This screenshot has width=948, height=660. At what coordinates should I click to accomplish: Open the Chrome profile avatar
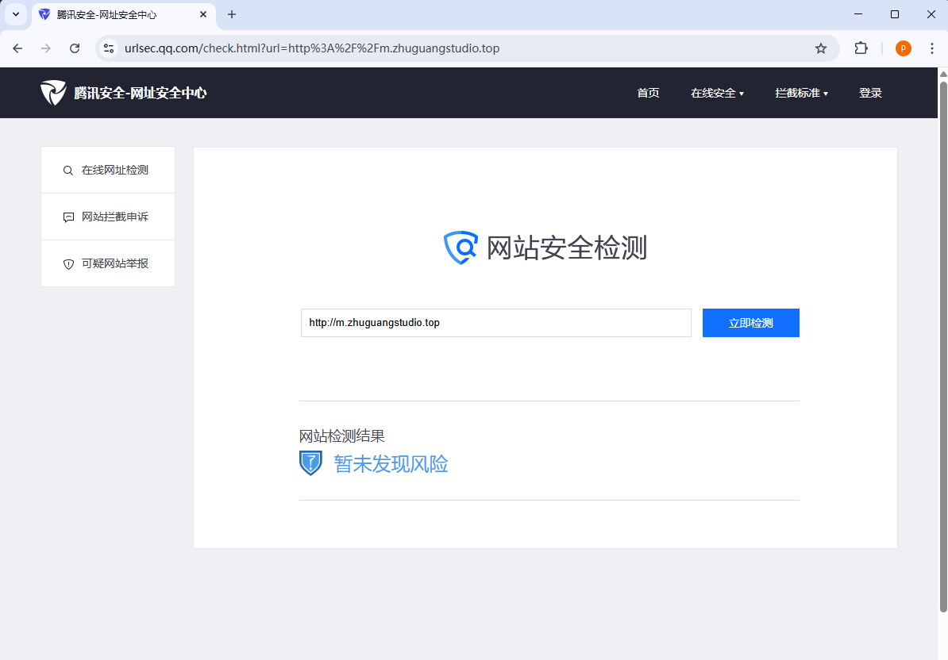[904, 48]
